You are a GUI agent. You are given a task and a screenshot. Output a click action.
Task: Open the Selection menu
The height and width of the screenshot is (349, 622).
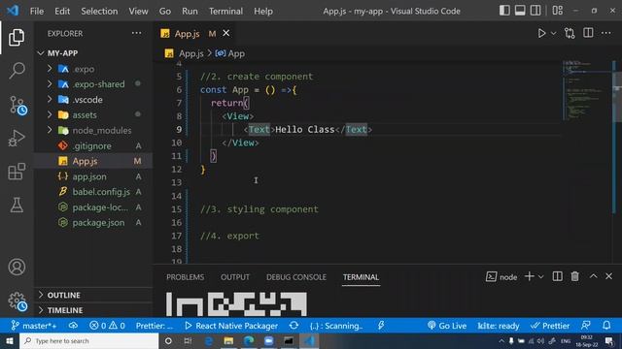pos(99,11)
